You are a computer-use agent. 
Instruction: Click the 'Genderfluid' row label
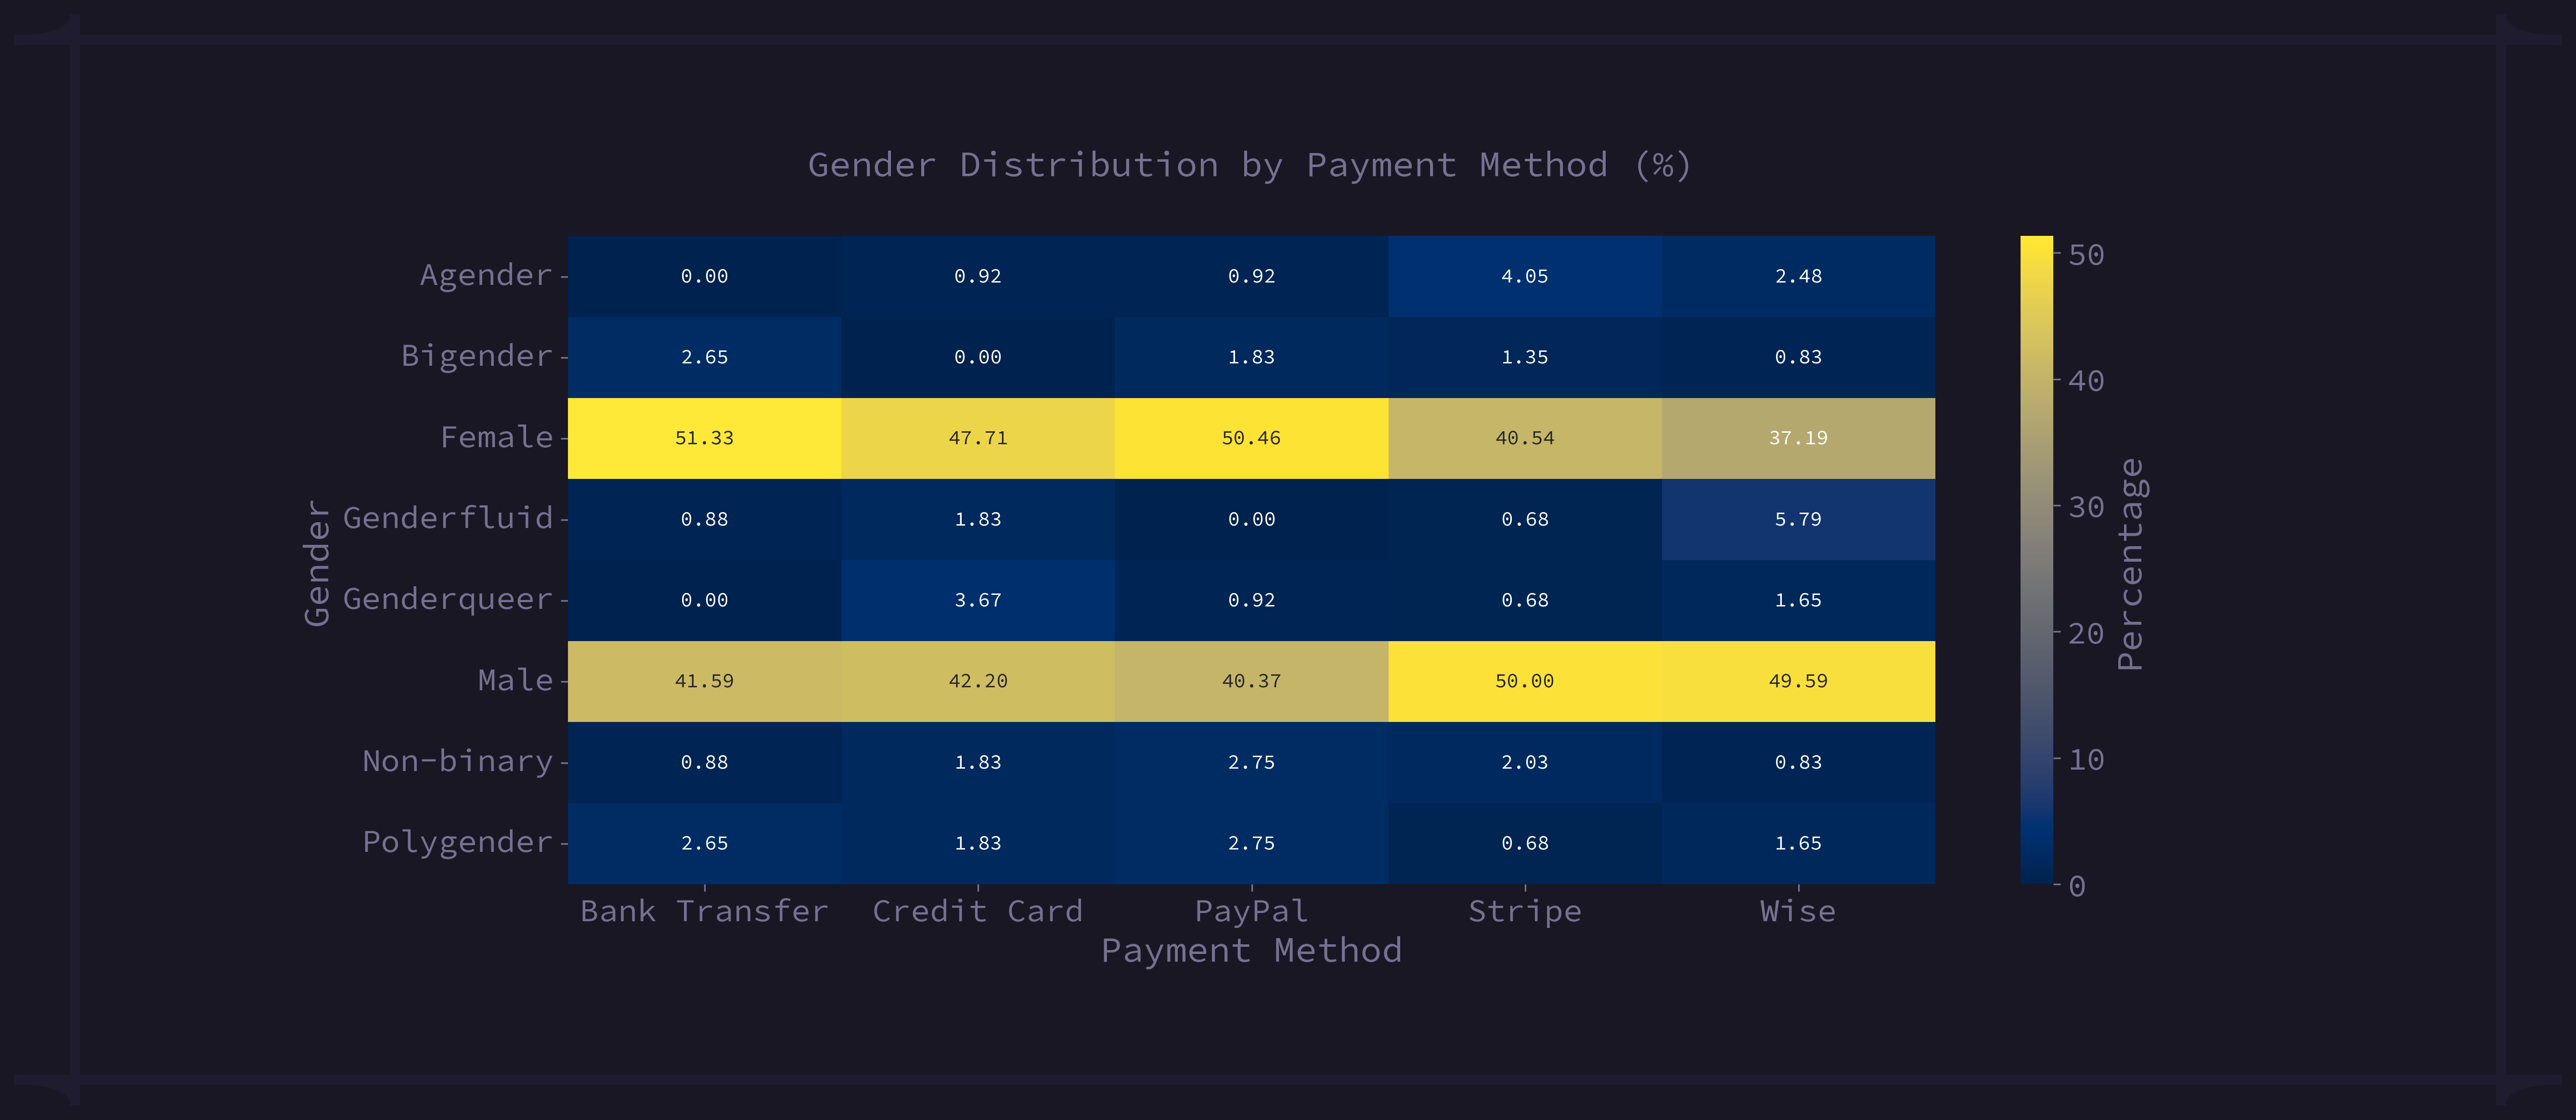tap(448, 518)
